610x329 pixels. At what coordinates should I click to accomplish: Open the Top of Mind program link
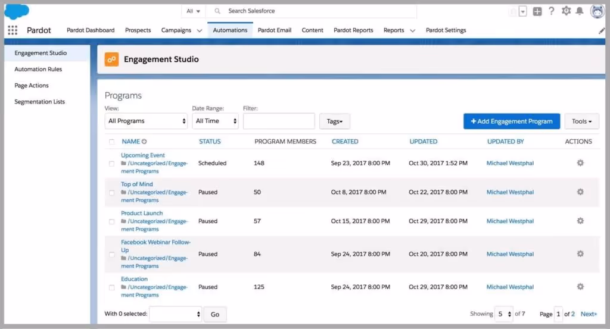coord(137,184)
